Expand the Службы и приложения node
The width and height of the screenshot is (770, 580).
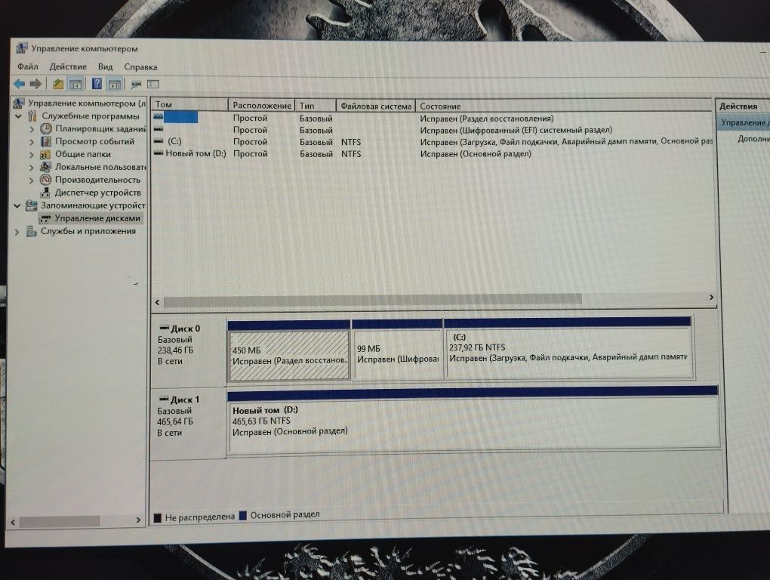point(17,231)
